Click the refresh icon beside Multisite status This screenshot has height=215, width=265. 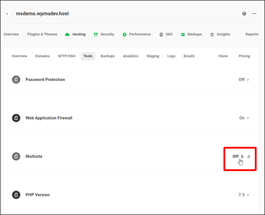coord(249,157)
